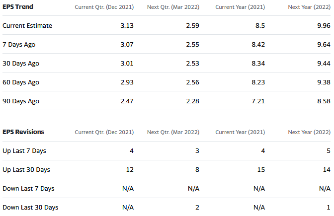Select the Up Last 30 Days value 15
The image size is (334, 216).
pyautogui.click(x=261, y=170)
